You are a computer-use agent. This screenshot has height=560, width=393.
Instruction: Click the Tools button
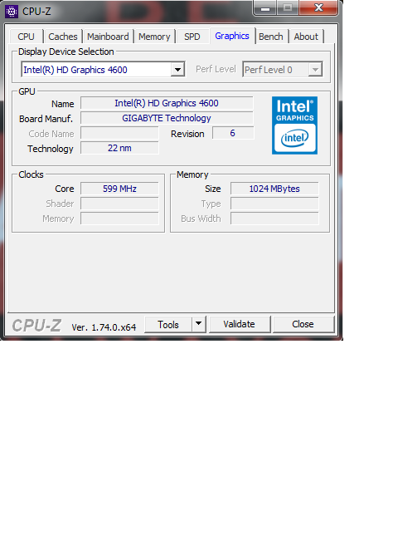coord(168,324)
